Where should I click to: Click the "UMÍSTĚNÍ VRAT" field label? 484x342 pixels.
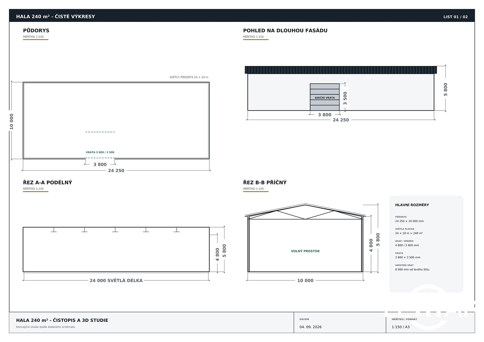(x=404, y=265)
